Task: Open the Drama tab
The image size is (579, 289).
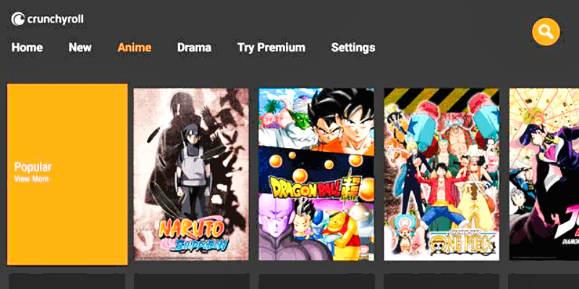Action: (x=194, y=48)
